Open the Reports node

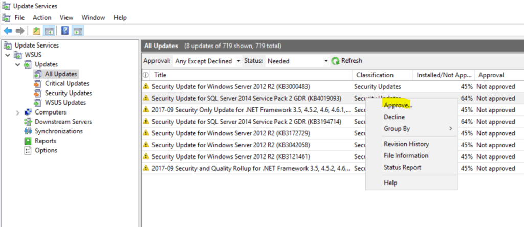point(45,141)
